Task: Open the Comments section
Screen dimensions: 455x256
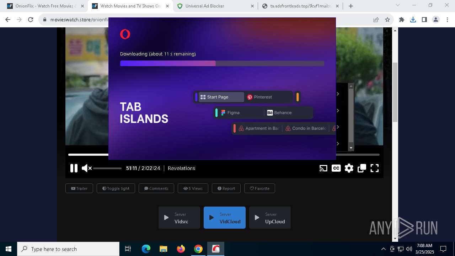Action: 156,188
